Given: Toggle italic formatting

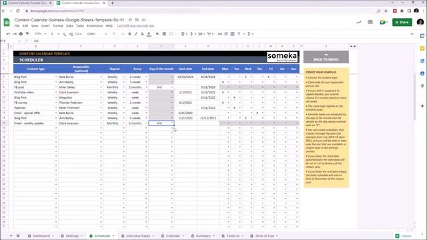Looking at the screenshot, I should click(136, 34).
